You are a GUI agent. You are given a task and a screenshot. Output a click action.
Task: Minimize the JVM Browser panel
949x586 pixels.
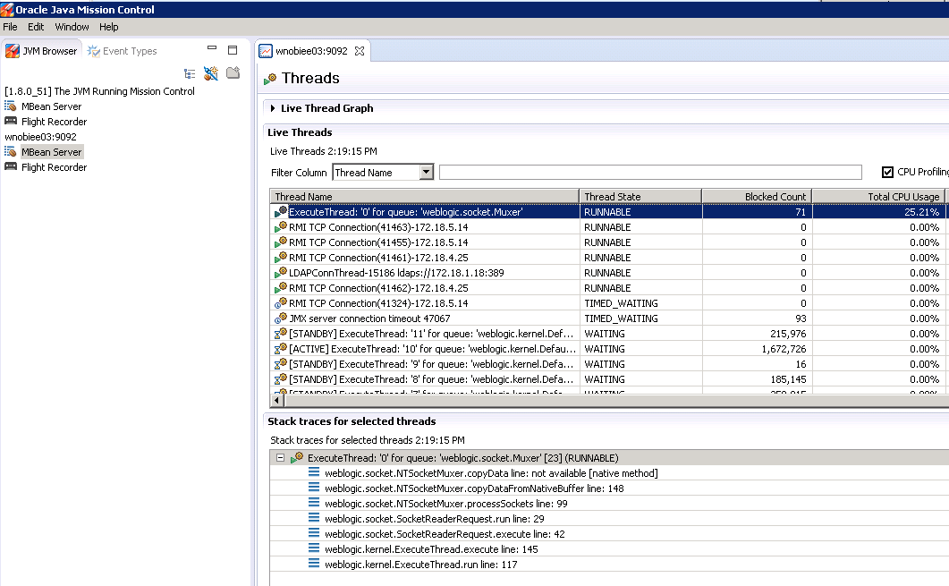[x=212, y=49]
